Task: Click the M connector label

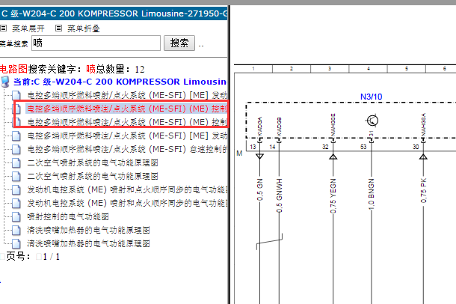Action: [x=239, y=153]
